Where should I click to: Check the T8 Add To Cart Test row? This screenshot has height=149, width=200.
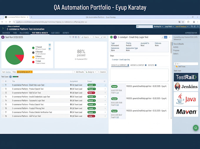3,116
